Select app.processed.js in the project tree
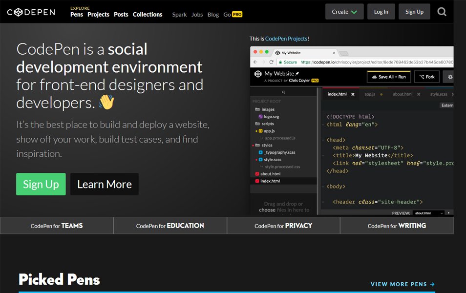The width and height of the screenshot is (466, 293). click(280, 138)
